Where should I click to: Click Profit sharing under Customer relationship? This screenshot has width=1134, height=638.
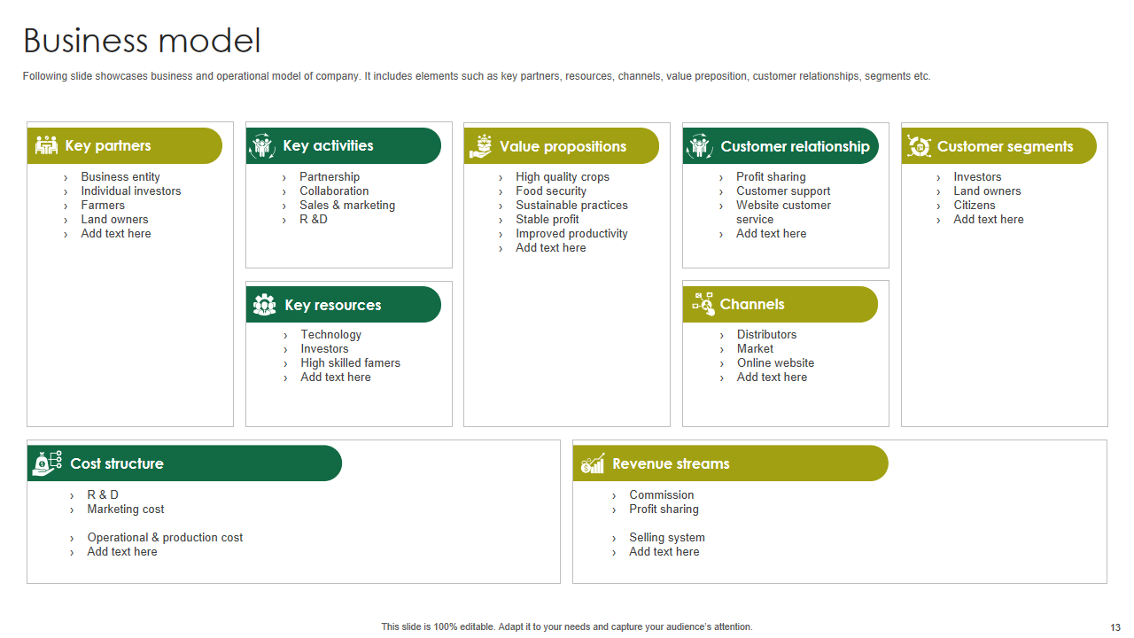[x=771, y=177]
